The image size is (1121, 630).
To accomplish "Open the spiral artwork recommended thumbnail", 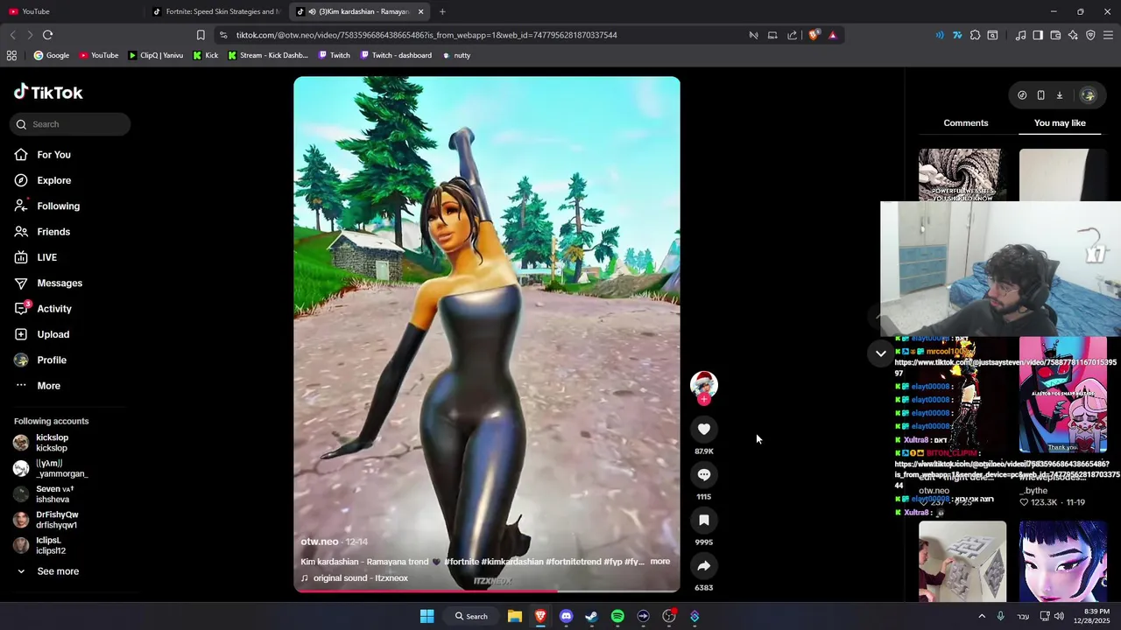I will click(962, 175).
